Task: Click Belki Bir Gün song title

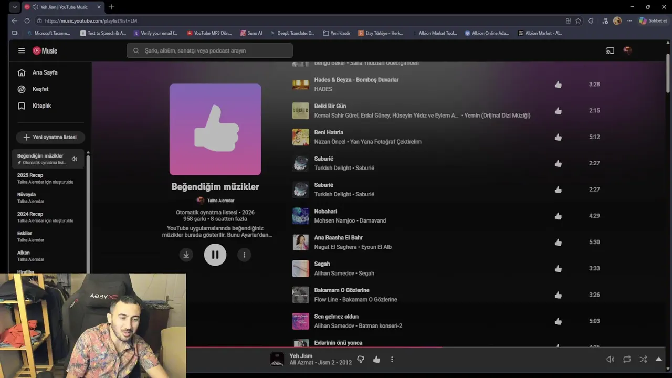Action: pos(330,106)
